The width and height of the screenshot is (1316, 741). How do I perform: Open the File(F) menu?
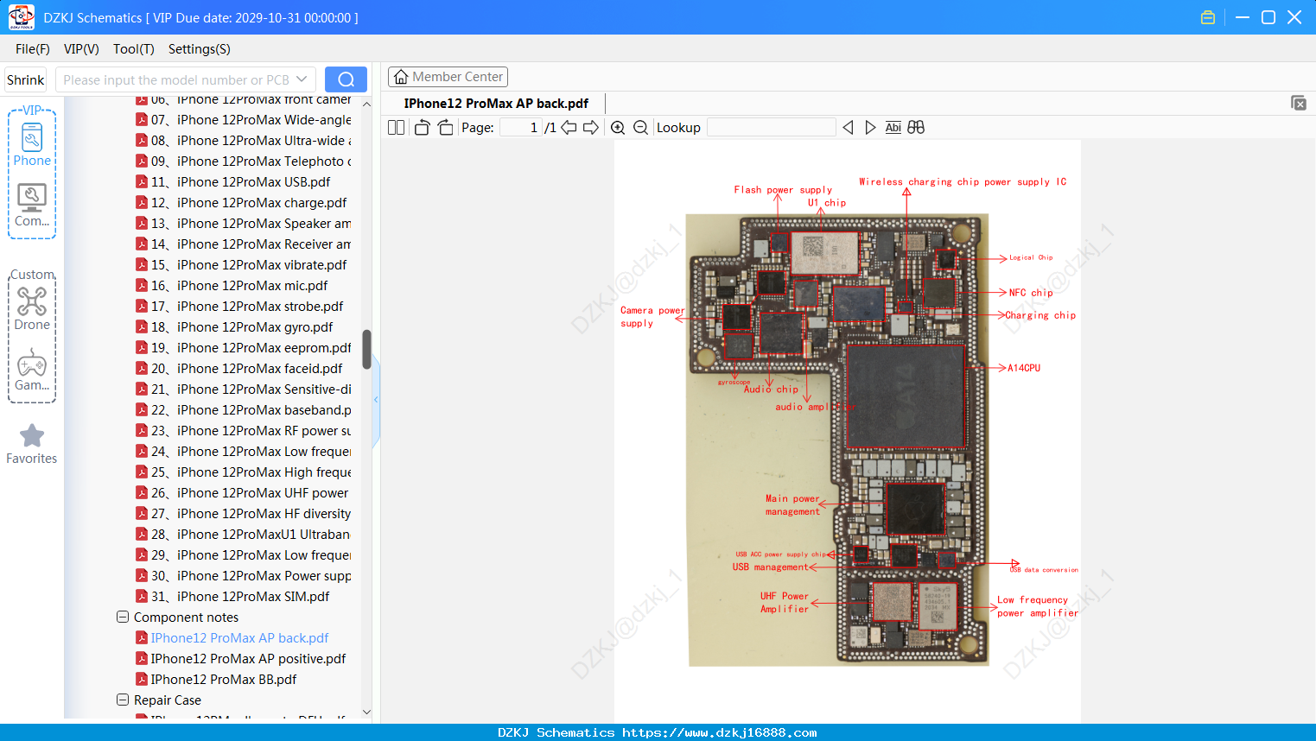click(x=33, y=49)
